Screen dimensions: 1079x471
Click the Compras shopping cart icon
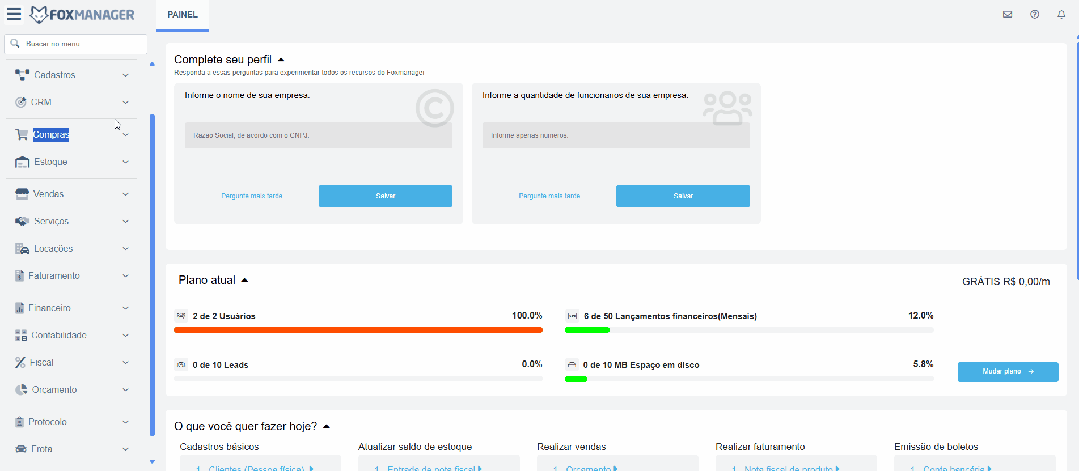22,135
